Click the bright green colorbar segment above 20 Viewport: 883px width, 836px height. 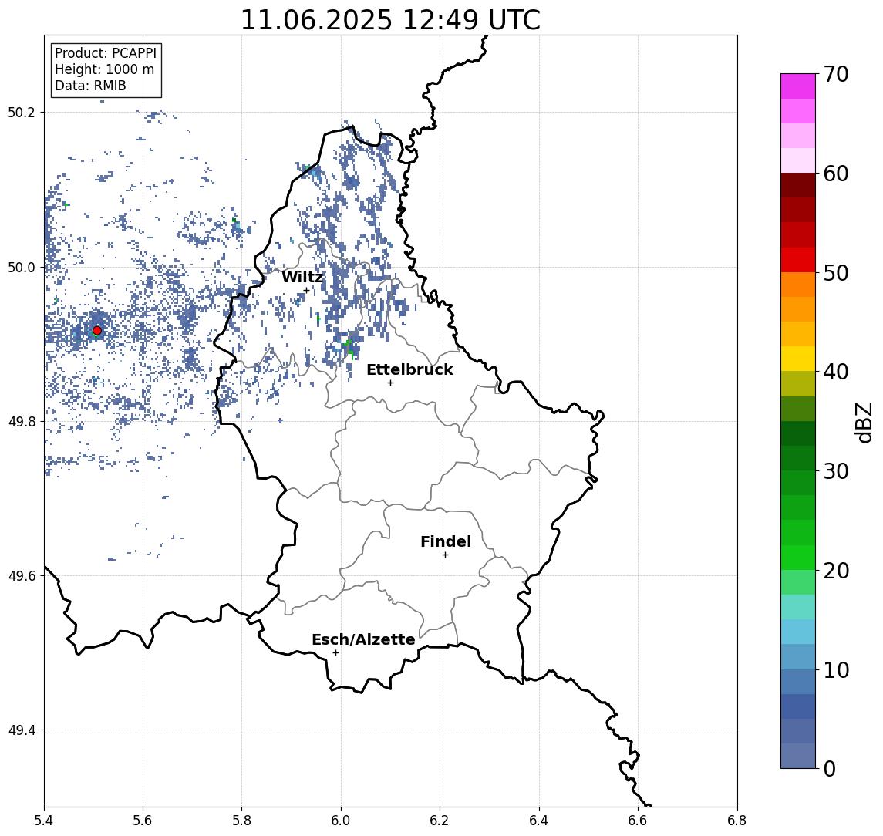click(x=798, y=557)
